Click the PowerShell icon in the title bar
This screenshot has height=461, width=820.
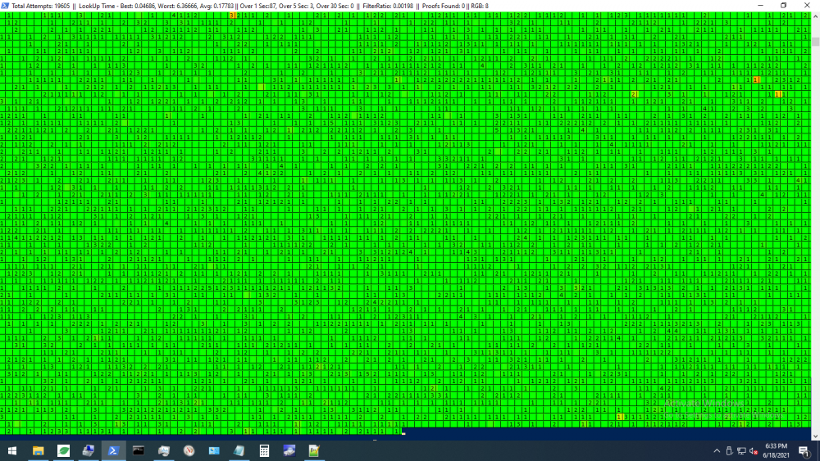click(x=5, y=6)
